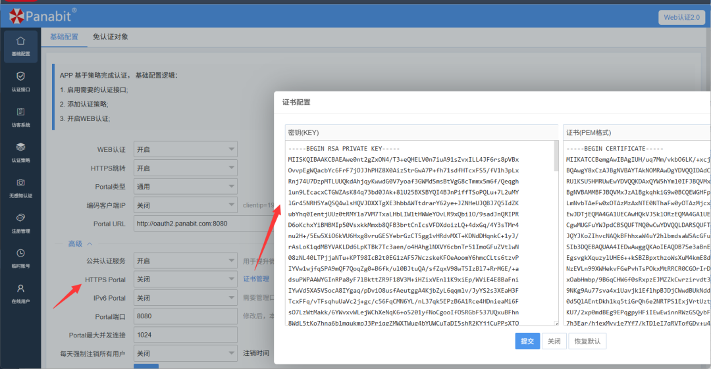Click the Portal URL input field

pos(203,224)
